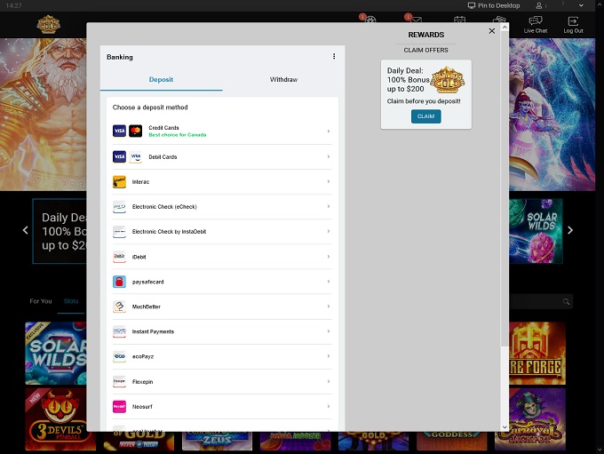Pick the MuchBetter logo icon
This screenshot has width=604, height=454.
tap(119, 307)
